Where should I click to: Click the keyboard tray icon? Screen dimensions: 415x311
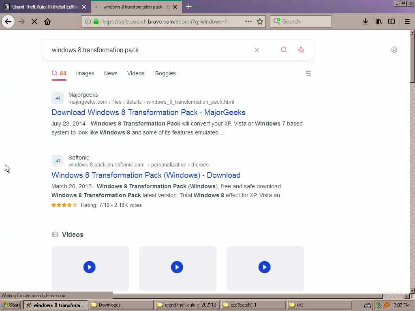point(367,305)
